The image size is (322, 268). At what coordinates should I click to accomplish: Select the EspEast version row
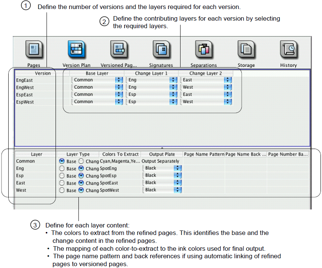24,95
